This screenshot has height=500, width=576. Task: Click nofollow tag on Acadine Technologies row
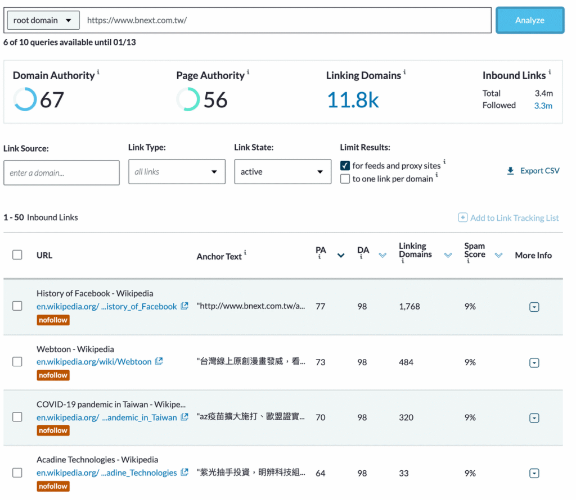point(53,487)
